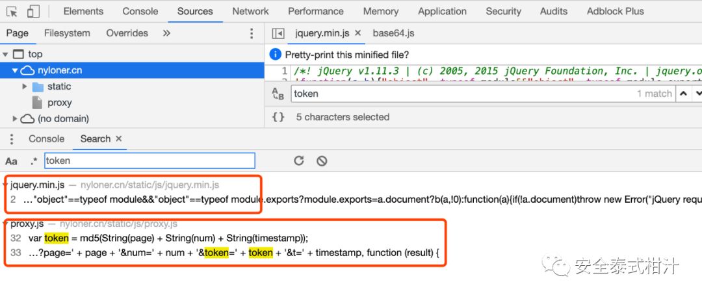This screenshot has width=702, height=297.
Task: Toggle the replace field in find bar
Action: pyautogui.click(x=278, y=94)
